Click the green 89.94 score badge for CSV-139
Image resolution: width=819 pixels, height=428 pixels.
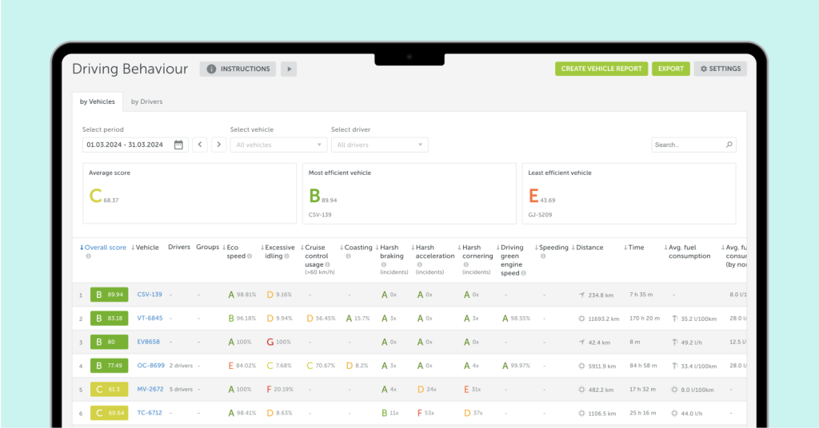tap(109, 295)
